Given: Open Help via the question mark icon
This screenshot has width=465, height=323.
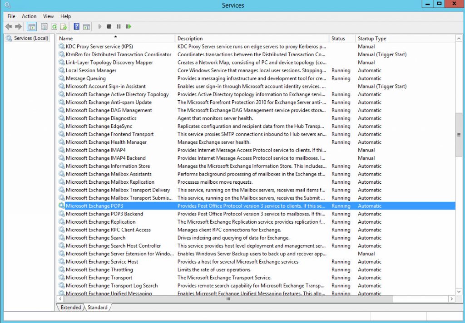Looking at the screenshot, I should coord(77,27).
